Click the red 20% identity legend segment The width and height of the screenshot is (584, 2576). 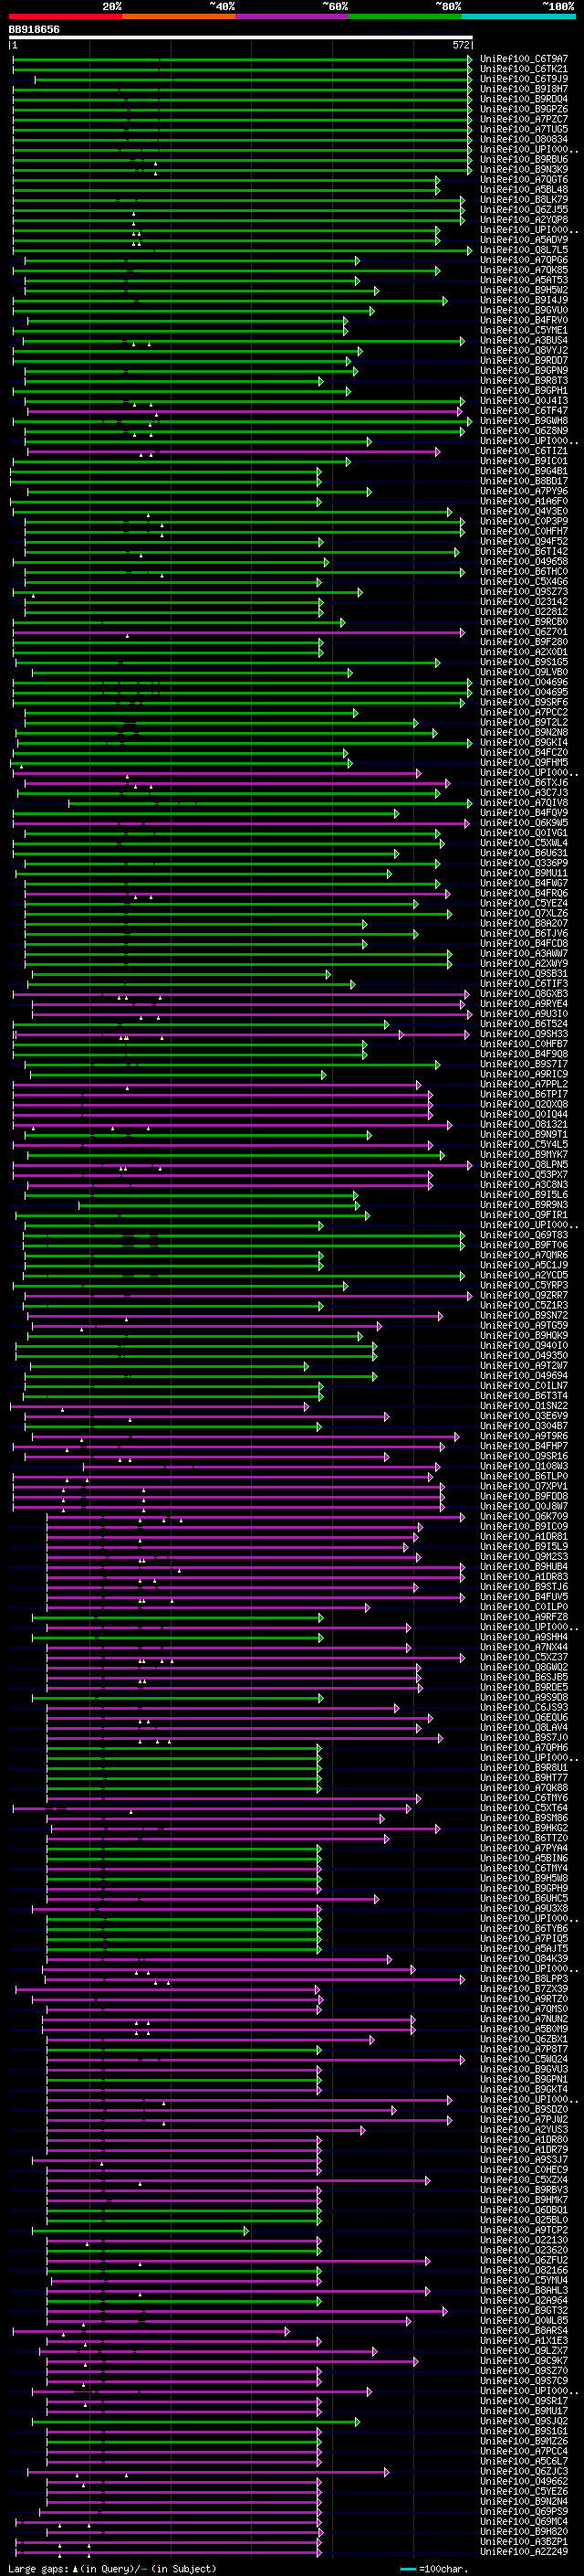point(65,17)
